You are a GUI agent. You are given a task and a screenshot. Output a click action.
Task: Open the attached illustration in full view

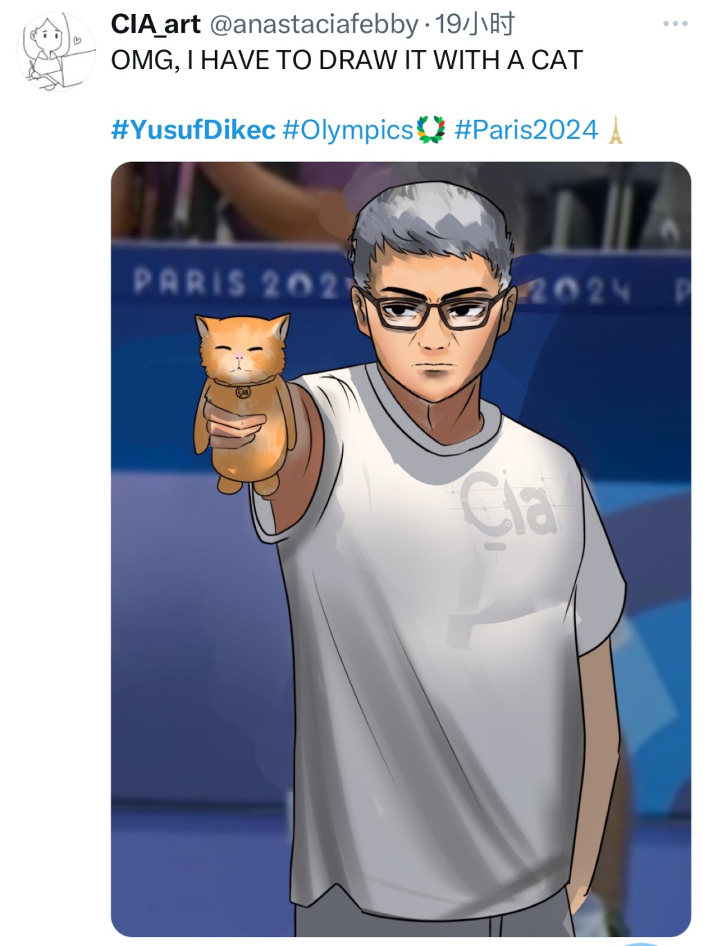click(x=401, y=549)
